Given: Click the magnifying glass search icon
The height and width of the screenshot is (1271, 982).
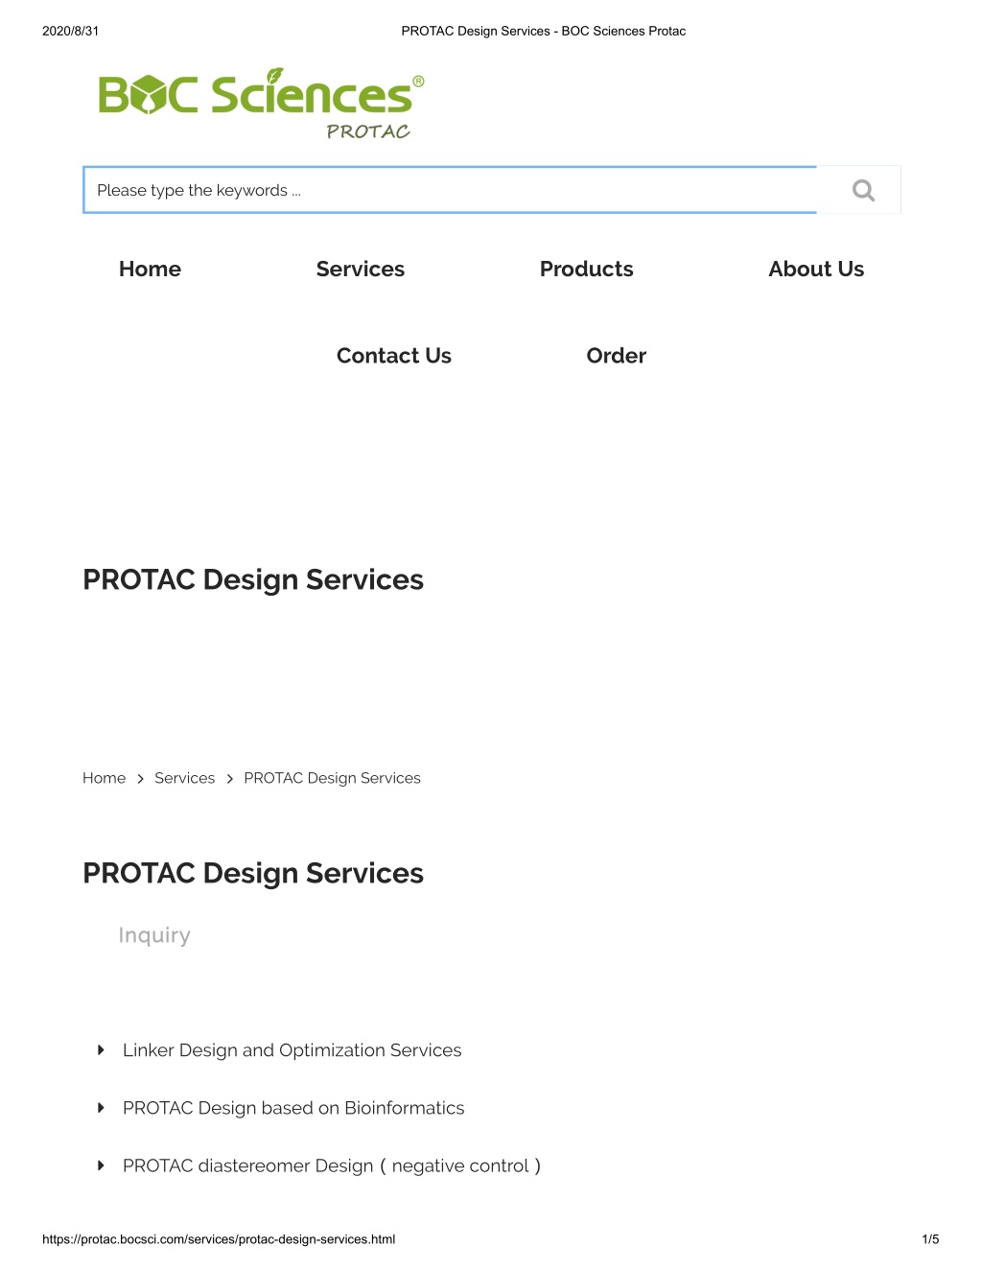Looking at the screenshot, I should tap(863, 190).
